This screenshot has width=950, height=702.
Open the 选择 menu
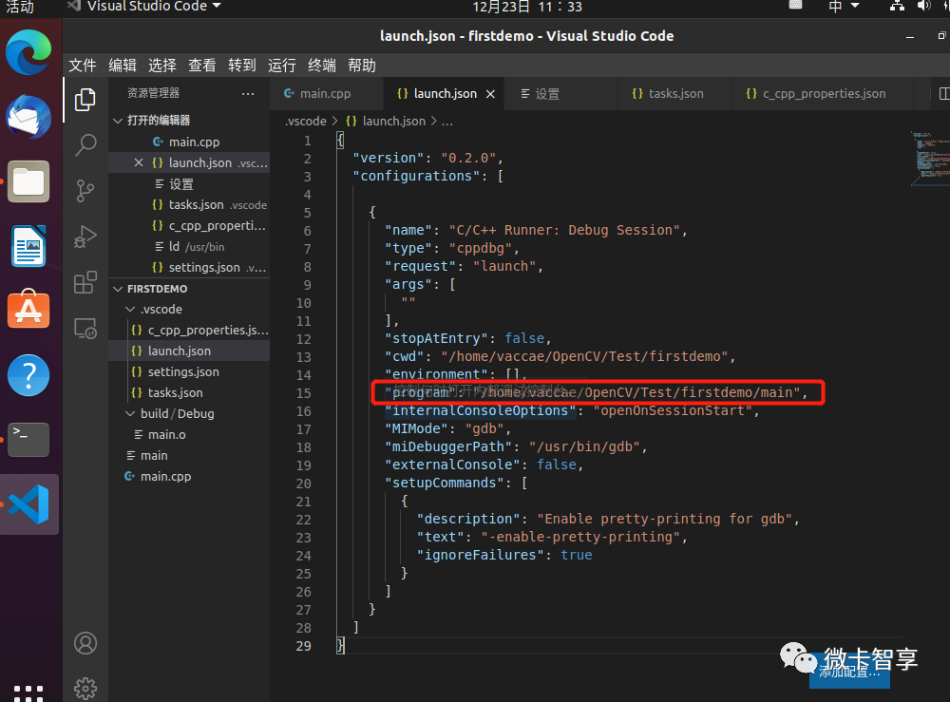pyautogui.click(x=162, y=66)
